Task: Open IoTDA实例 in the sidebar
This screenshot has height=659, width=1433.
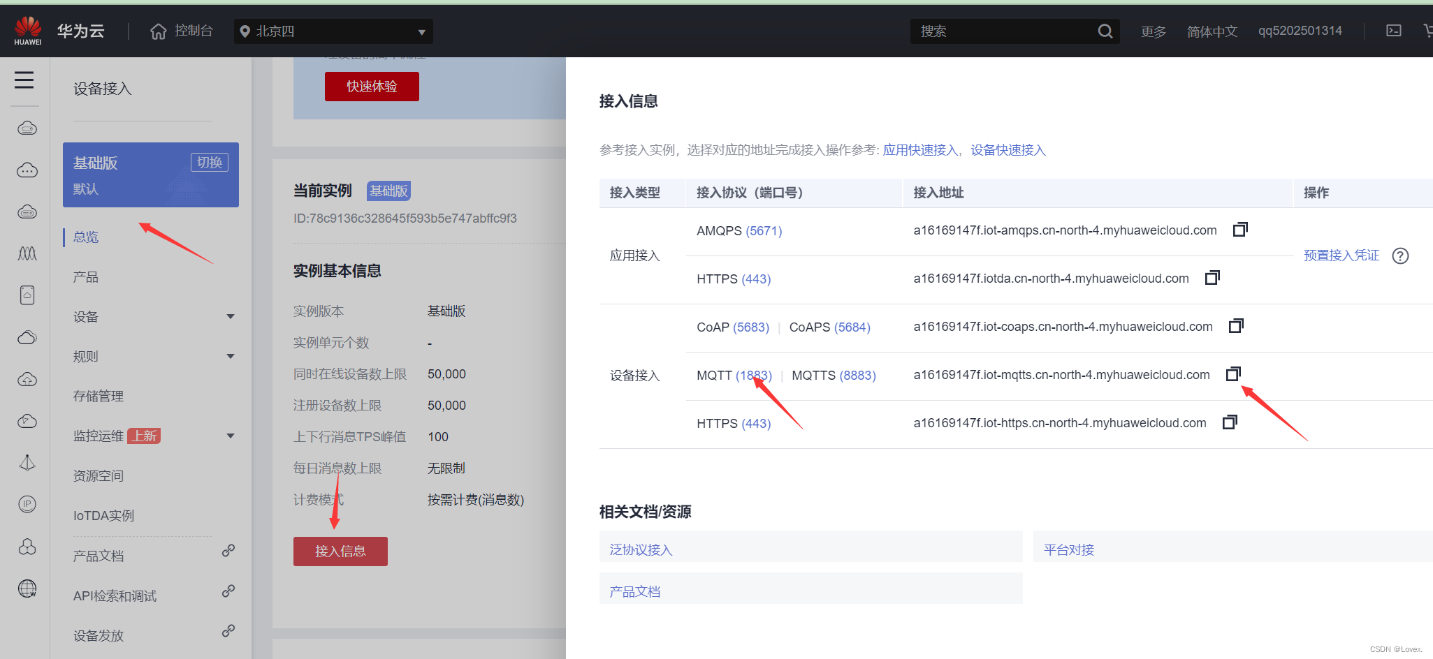Action: tap(104, 516)
